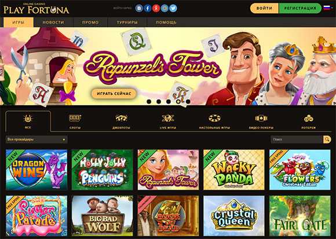Screen dimensions: 336x239
Task: Click the search magnifier button
Action: 327,139
